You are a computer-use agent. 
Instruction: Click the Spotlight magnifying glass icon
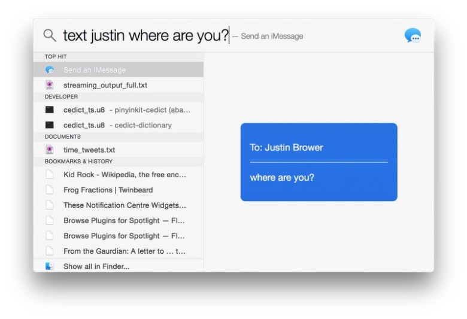49,35
